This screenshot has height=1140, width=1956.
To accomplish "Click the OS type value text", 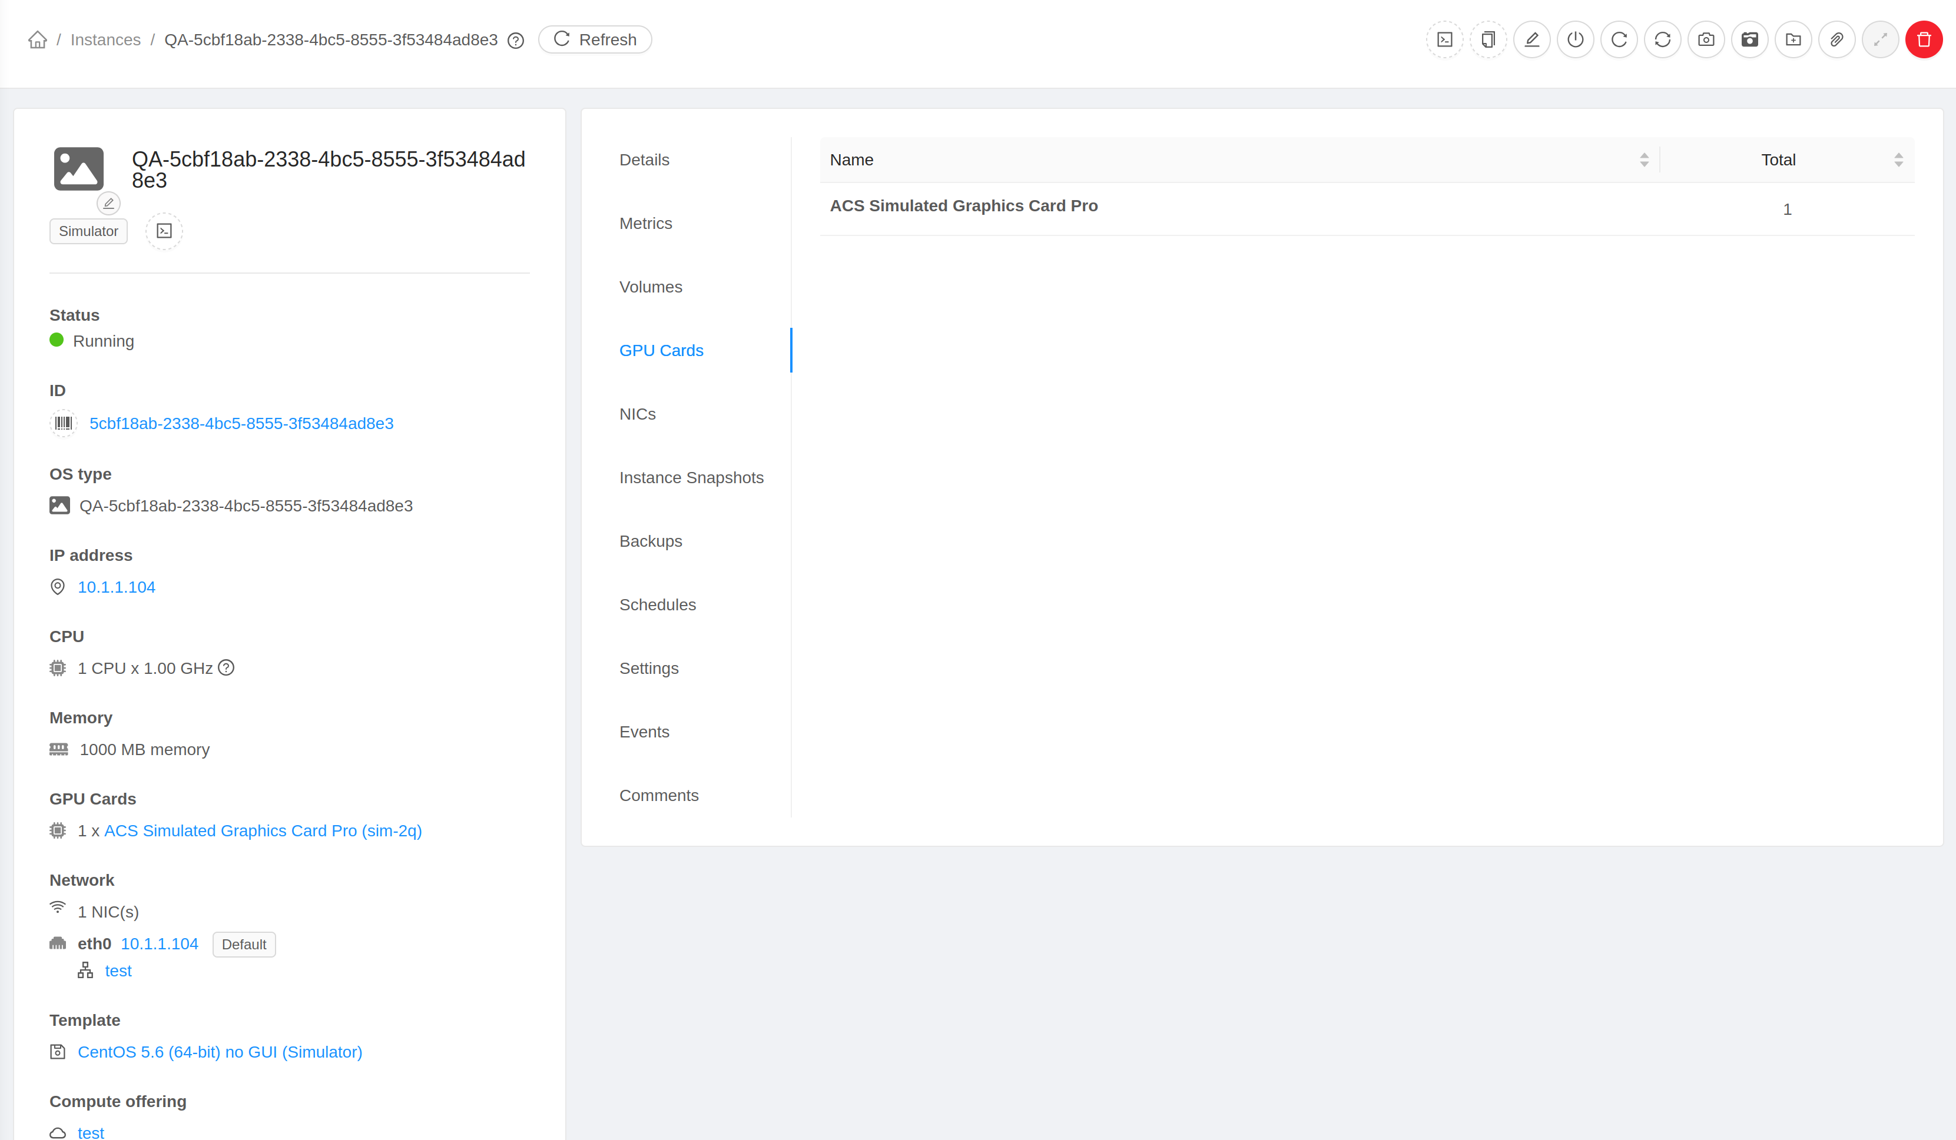I will (x=246, y=506).
